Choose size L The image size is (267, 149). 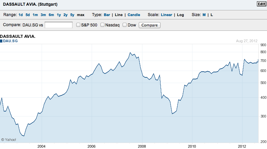click(x=212, y=15)
